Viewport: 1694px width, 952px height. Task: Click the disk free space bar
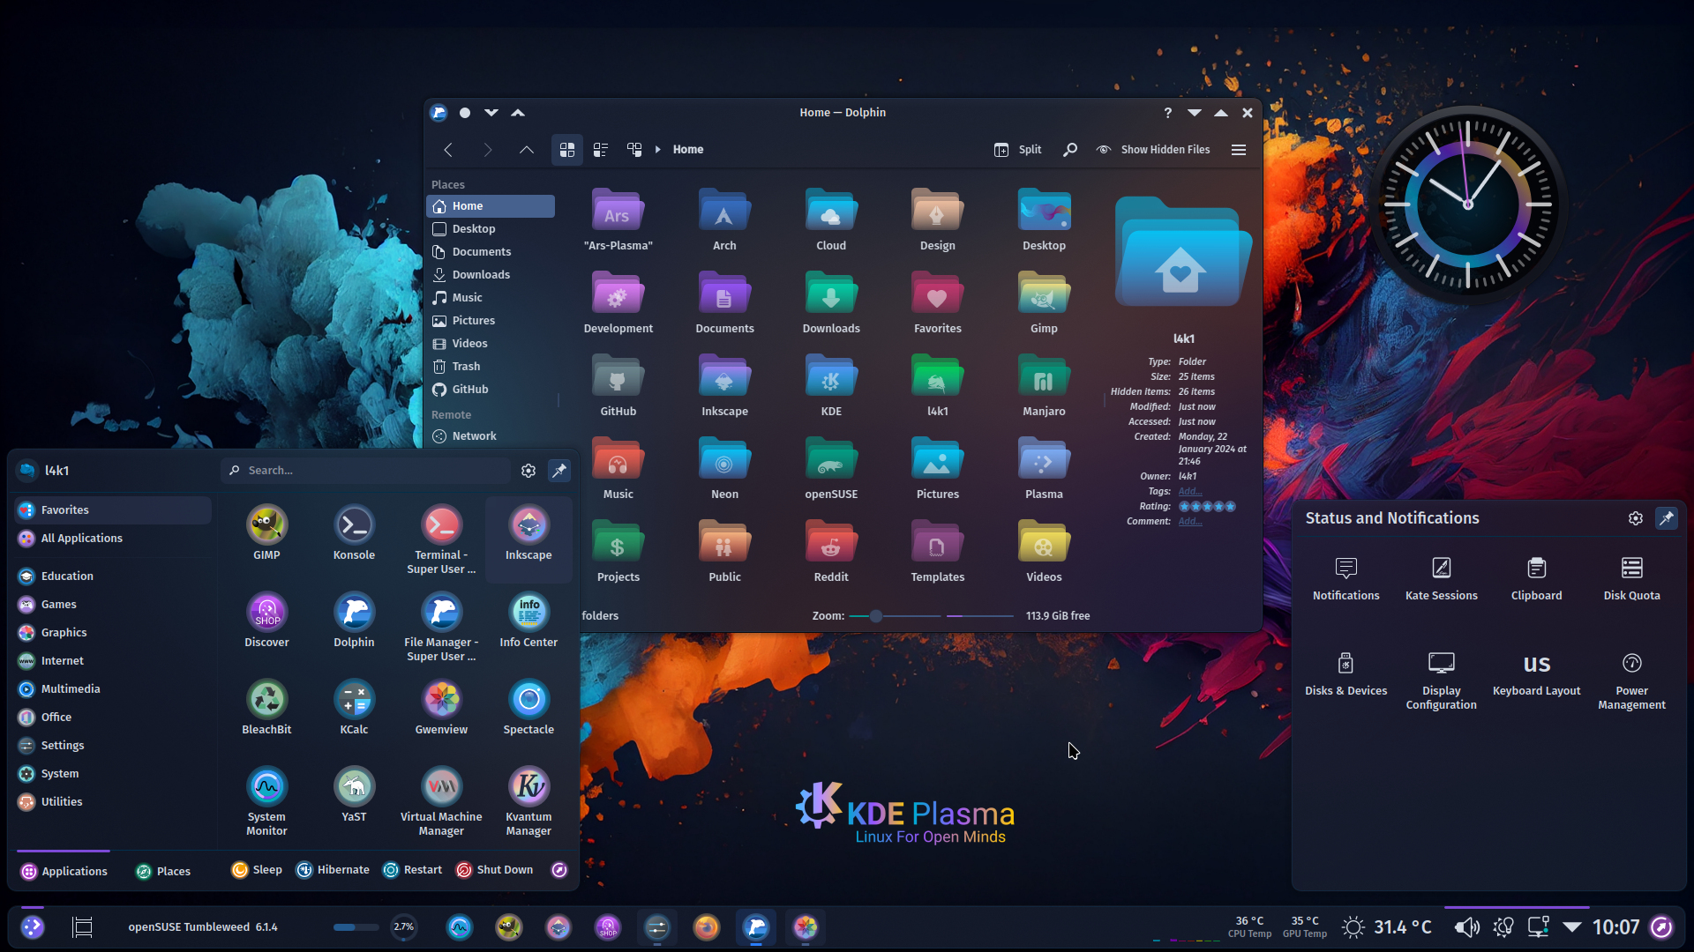(979, 616)
